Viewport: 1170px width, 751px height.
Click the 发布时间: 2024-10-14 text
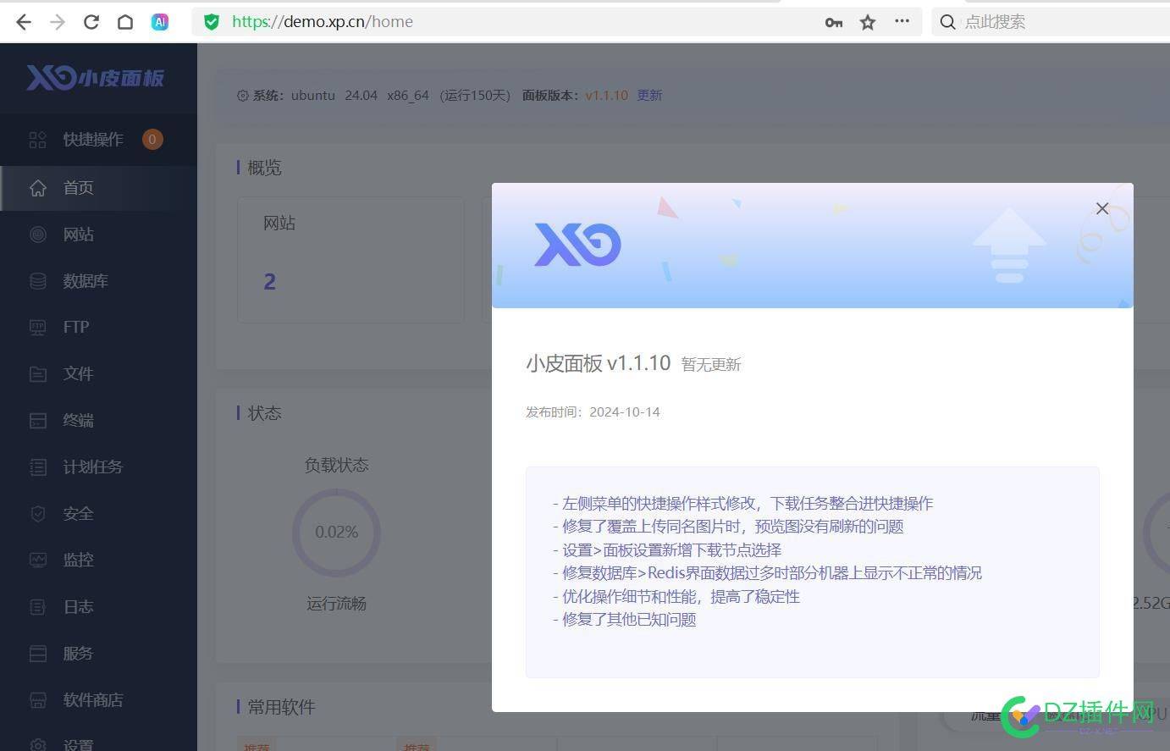[x=593, y=412]
